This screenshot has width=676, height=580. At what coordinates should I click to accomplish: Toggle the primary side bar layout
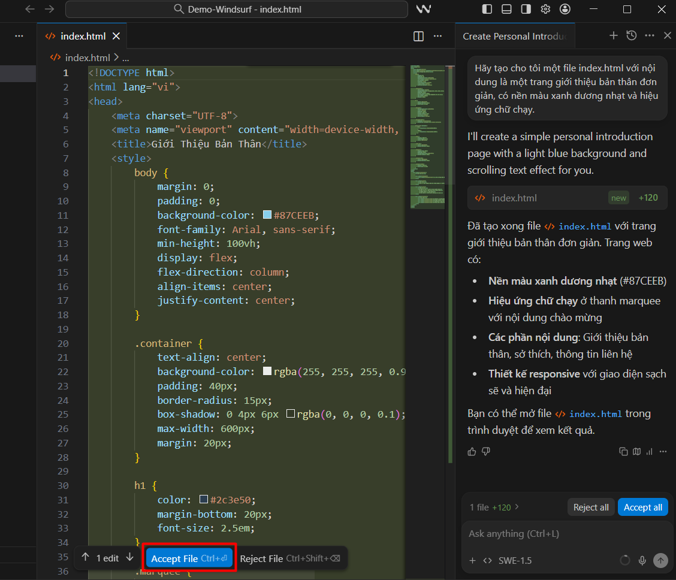(487, 9)
